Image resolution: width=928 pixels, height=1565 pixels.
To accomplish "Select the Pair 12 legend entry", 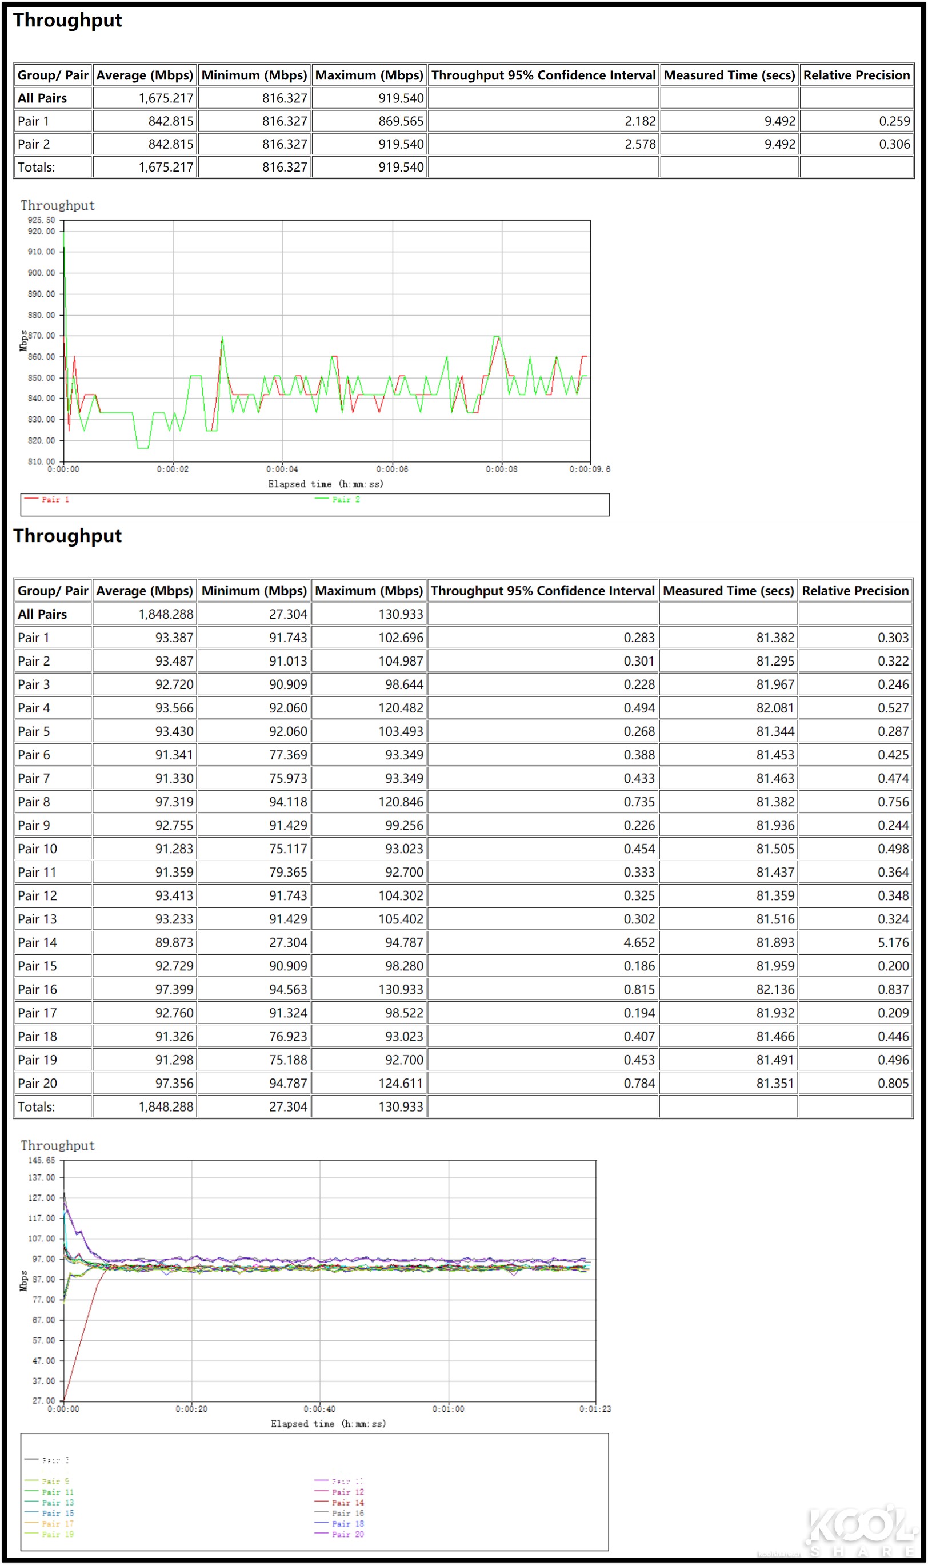I will [x=339, y=1492].
